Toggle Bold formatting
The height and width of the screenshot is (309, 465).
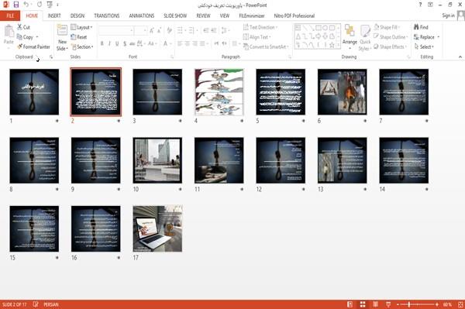pos(102,43)
